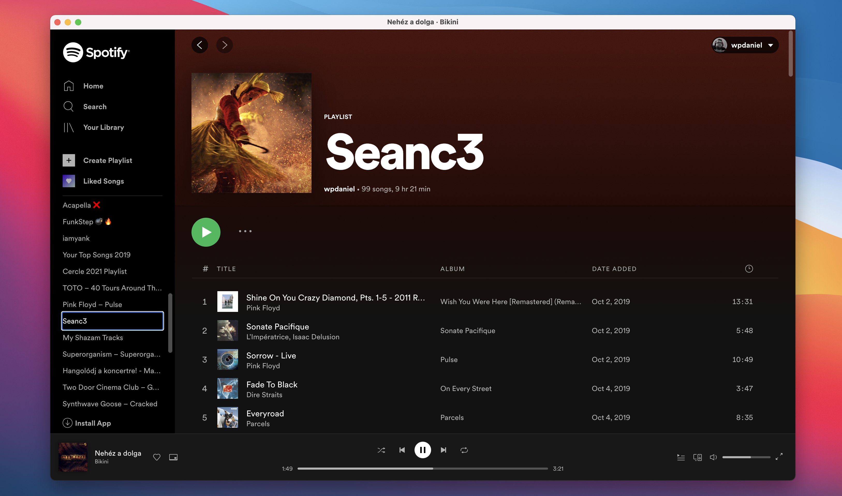Open the play queue icon
This screenshot has width=842, height=496.
click(x=681, y=457)
